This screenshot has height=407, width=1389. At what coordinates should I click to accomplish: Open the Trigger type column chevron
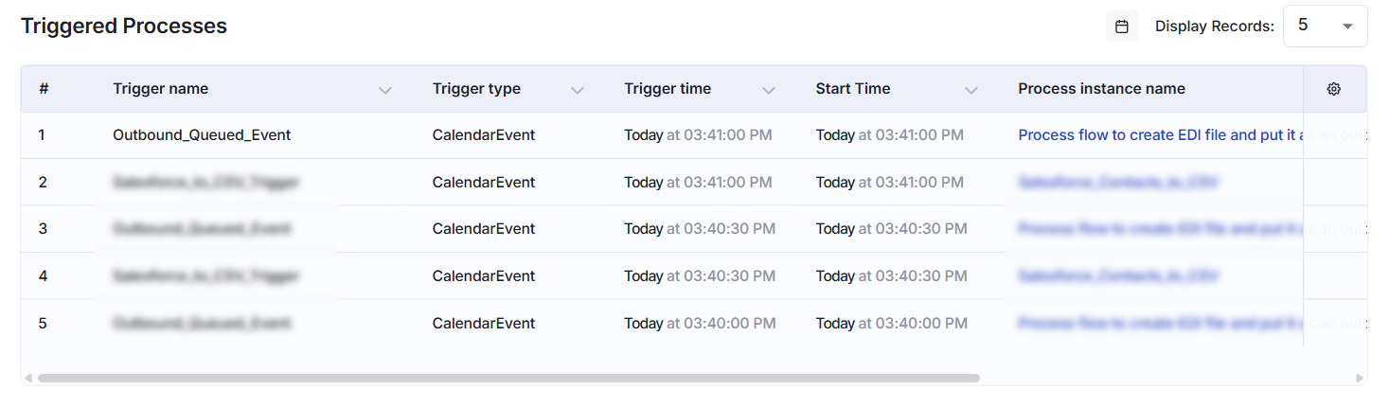pyautogui.click(x=578, y=90)
